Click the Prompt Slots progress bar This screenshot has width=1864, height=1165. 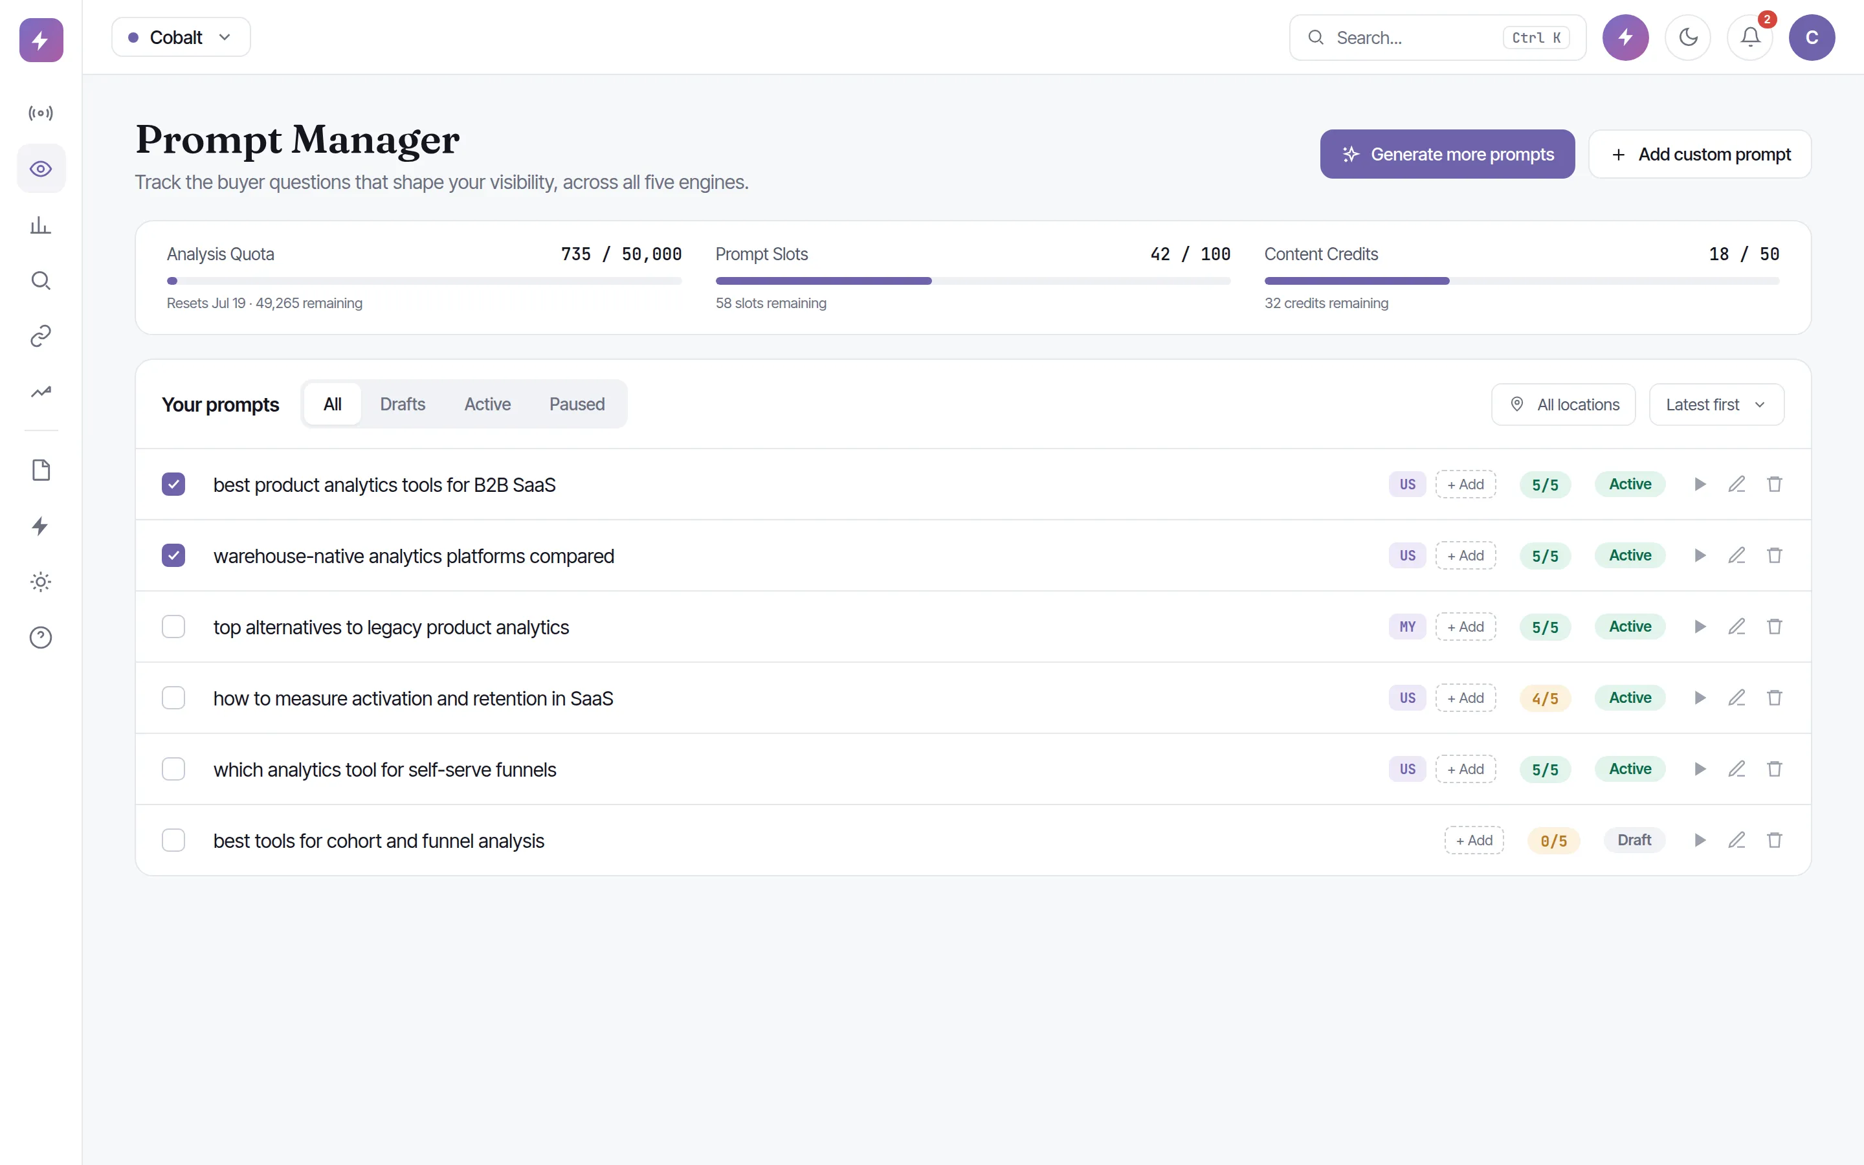coord(973,282)
